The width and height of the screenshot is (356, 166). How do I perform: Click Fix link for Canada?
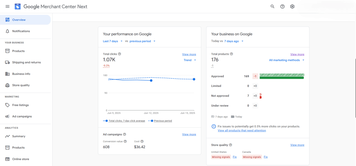[x=266, y=157]
